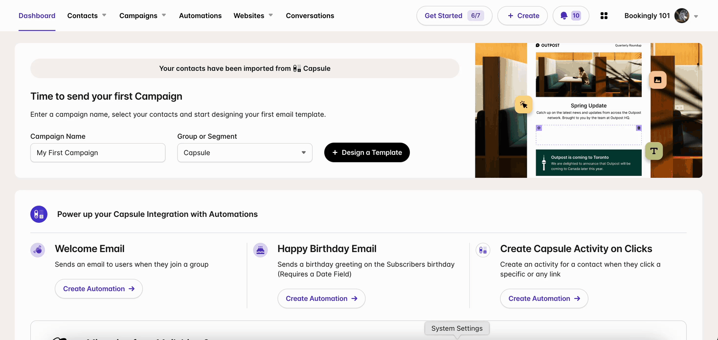Click the text block T icon
Image resolution: width=718 pixels, height=340 pixels.
click(654, 151)
